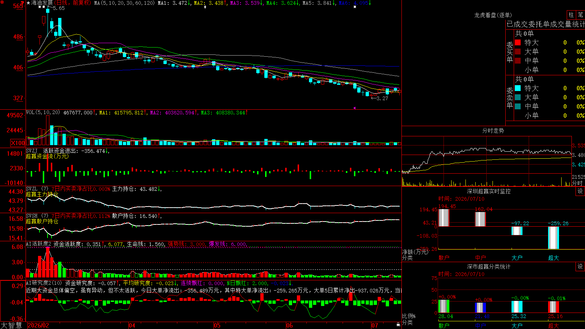The image size is (585, 329).
Task: Click the 大户 bar showing -97.22 net amount
Action: click(517, 231)
